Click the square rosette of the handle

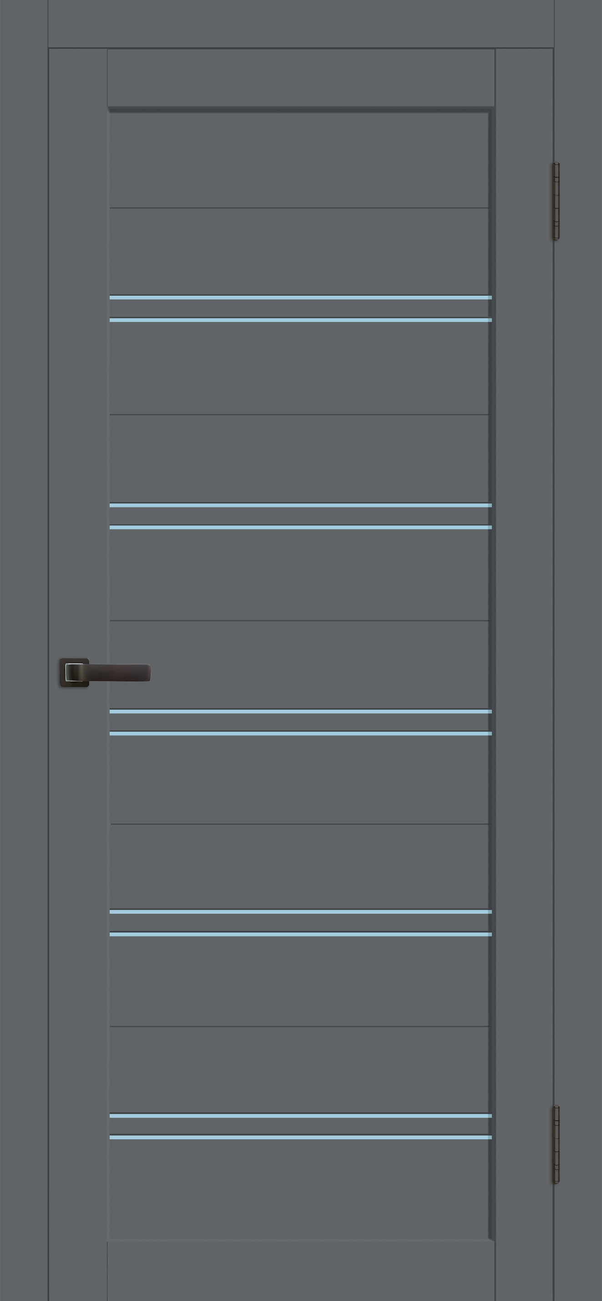click(74, 672)
